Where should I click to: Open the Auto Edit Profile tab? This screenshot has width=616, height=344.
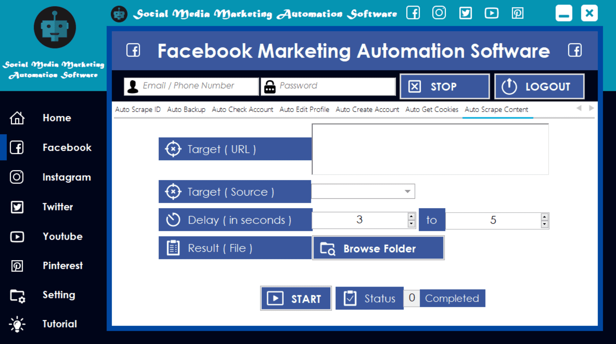(304, 110)
